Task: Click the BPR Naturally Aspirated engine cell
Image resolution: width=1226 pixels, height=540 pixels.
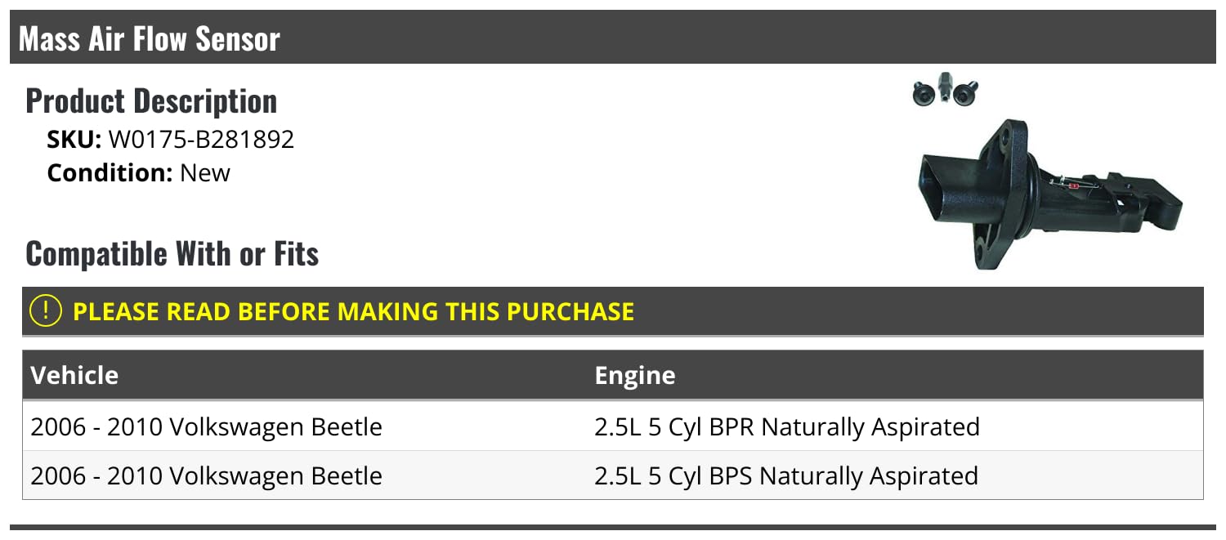Action: click(x=786, y=426)
